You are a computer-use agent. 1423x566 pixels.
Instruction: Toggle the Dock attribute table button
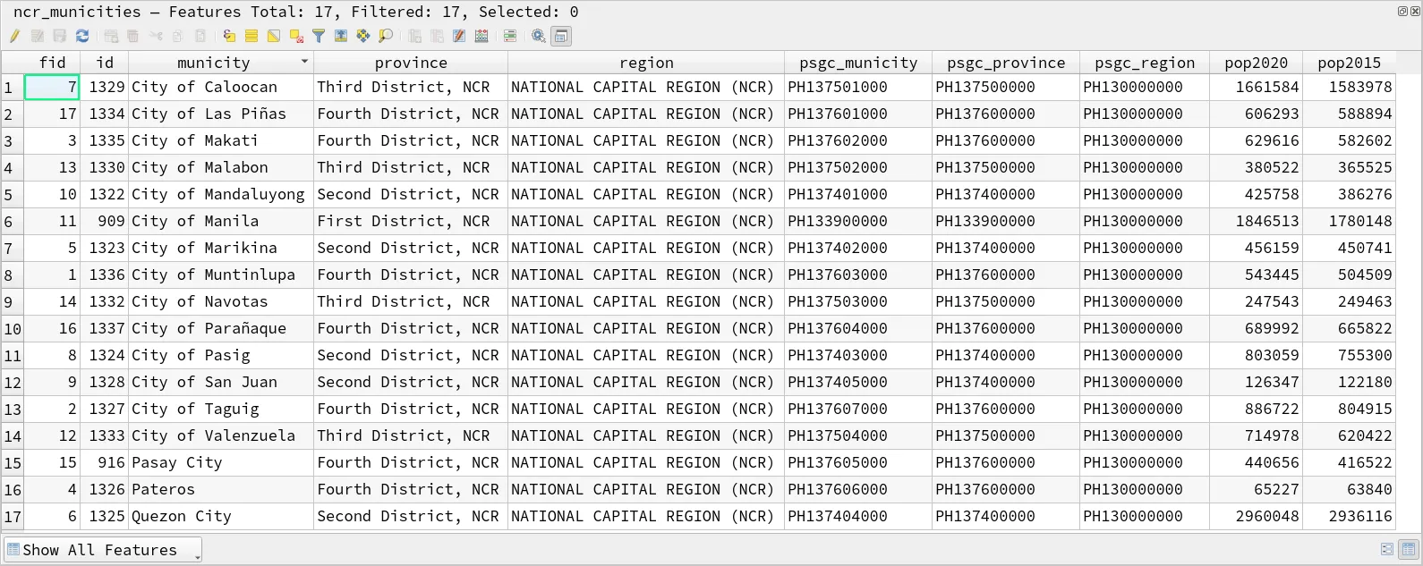point(560,36)
